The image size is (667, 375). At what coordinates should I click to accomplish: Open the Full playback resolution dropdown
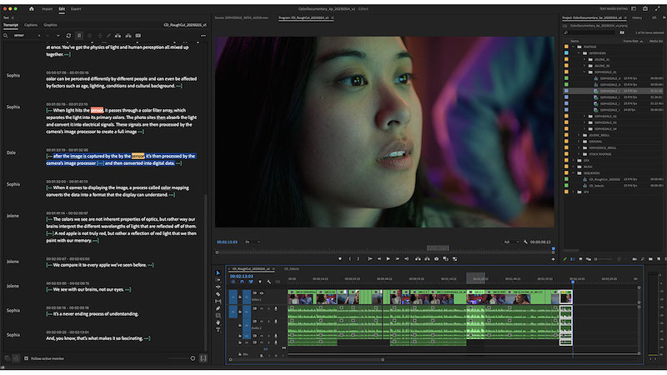click(511, 242)
